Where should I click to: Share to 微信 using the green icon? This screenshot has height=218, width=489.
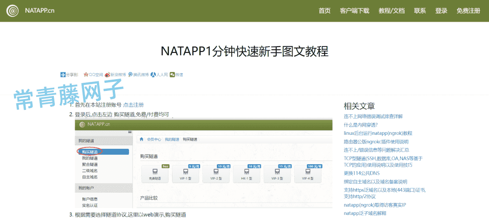172,75
